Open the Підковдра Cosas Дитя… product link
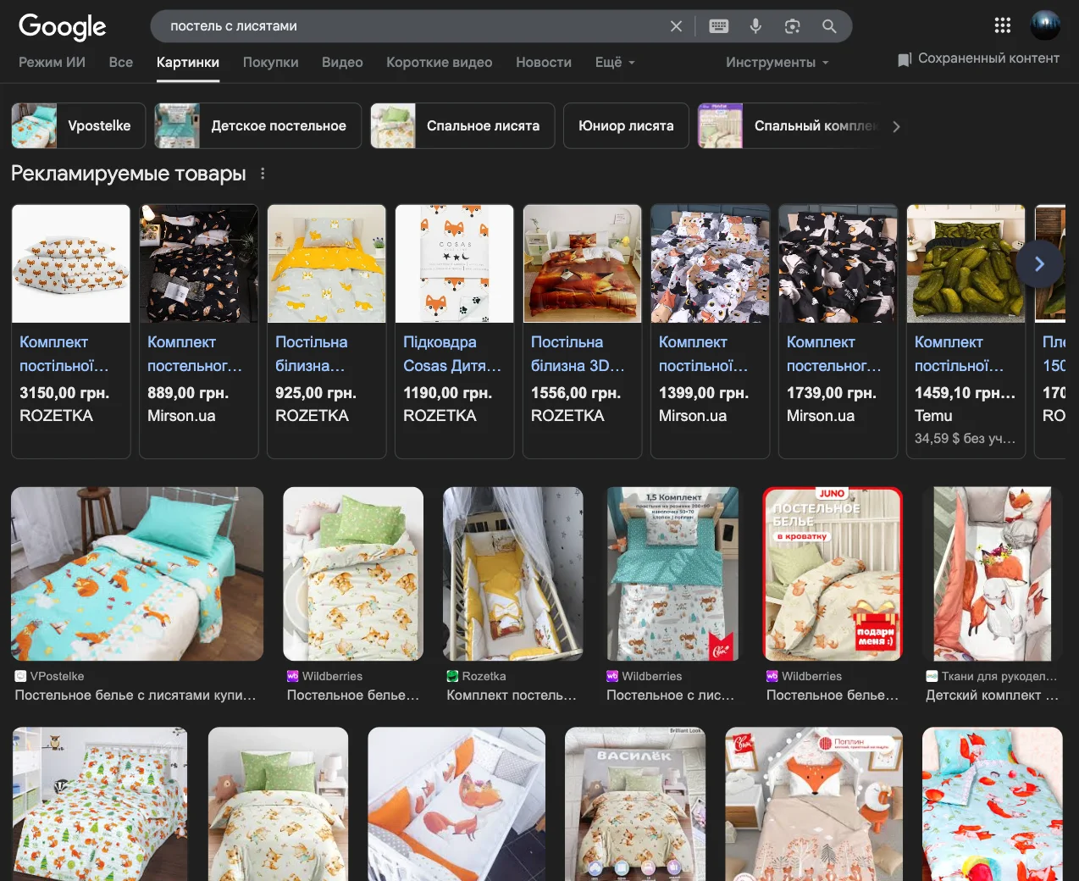Screen dimensions: 1079x881 pos(452,354)
